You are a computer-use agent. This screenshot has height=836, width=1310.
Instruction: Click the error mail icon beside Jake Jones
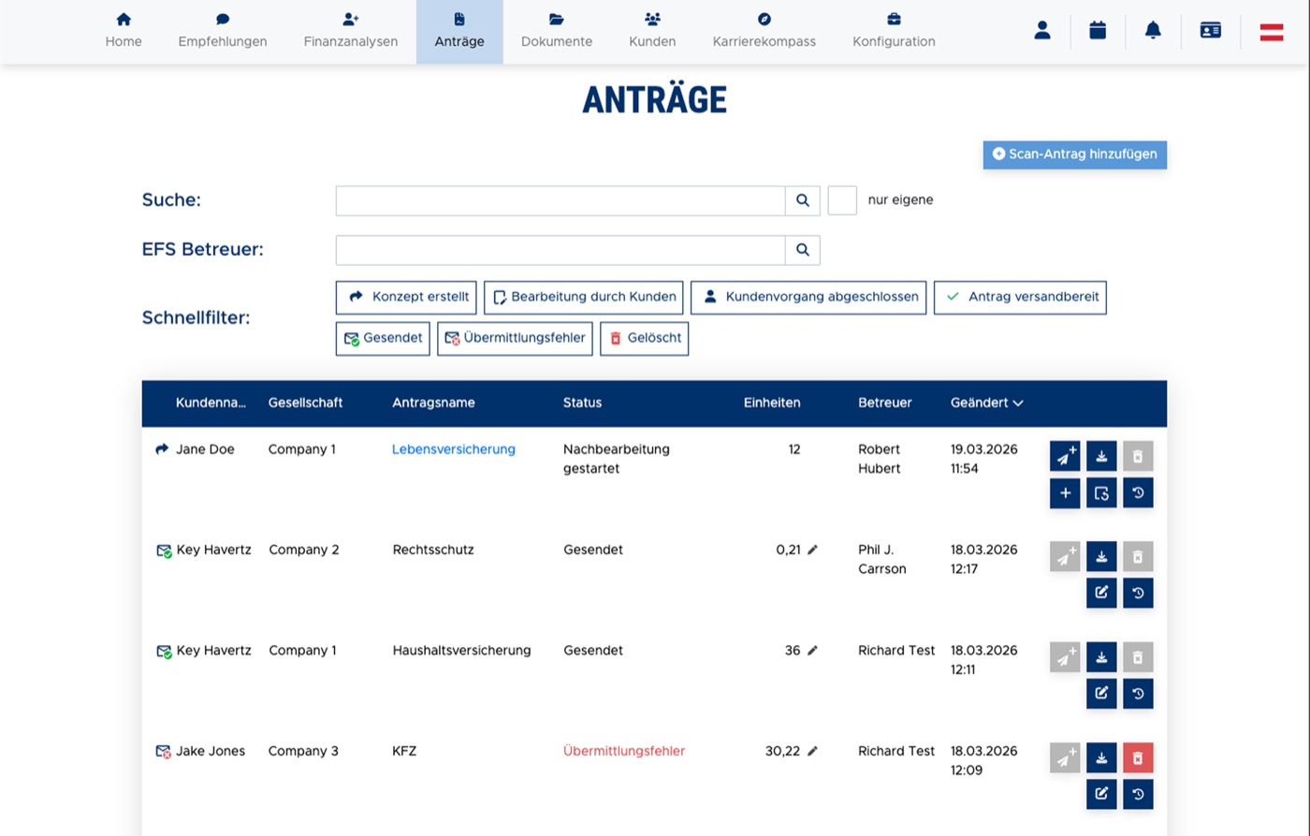[164, 752]
